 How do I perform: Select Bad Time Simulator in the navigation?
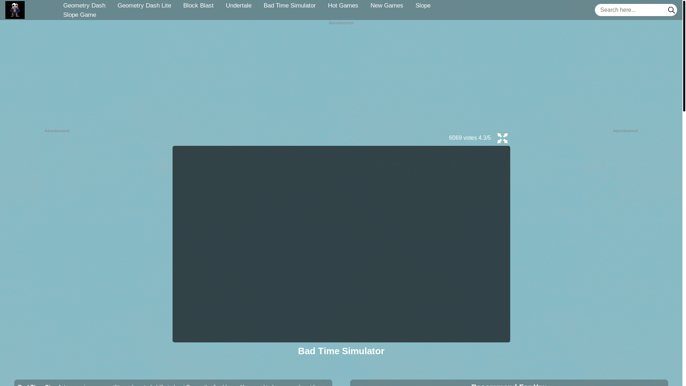[x=290, y=5]
